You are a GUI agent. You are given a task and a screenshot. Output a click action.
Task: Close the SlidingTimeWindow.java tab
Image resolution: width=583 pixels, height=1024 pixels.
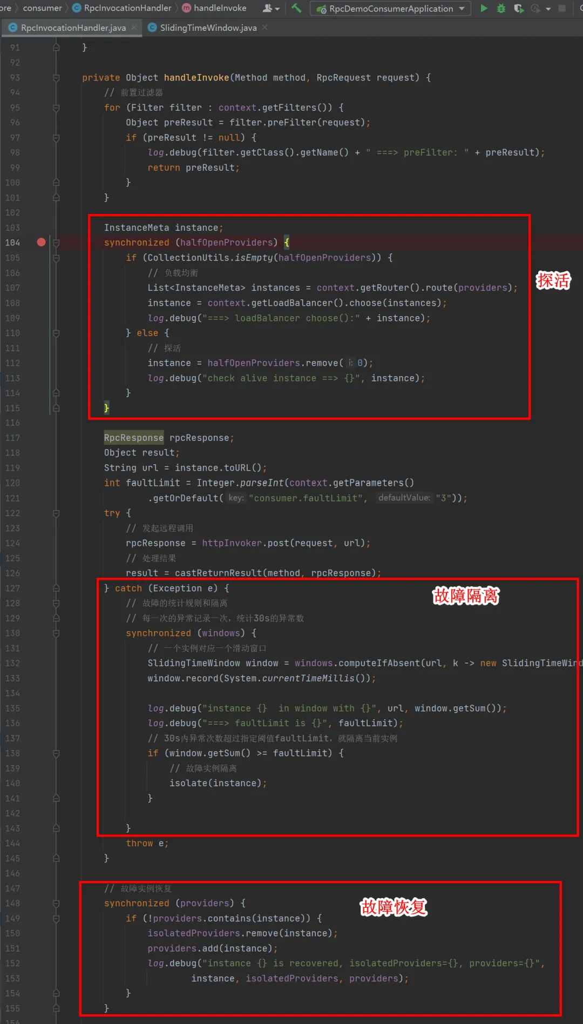pyautogui.click(x=265, y=28)
